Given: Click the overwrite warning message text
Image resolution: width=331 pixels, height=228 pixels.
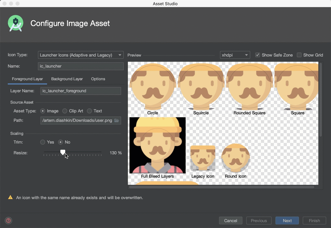Looking at the screenshot, I should coord(80,197).
